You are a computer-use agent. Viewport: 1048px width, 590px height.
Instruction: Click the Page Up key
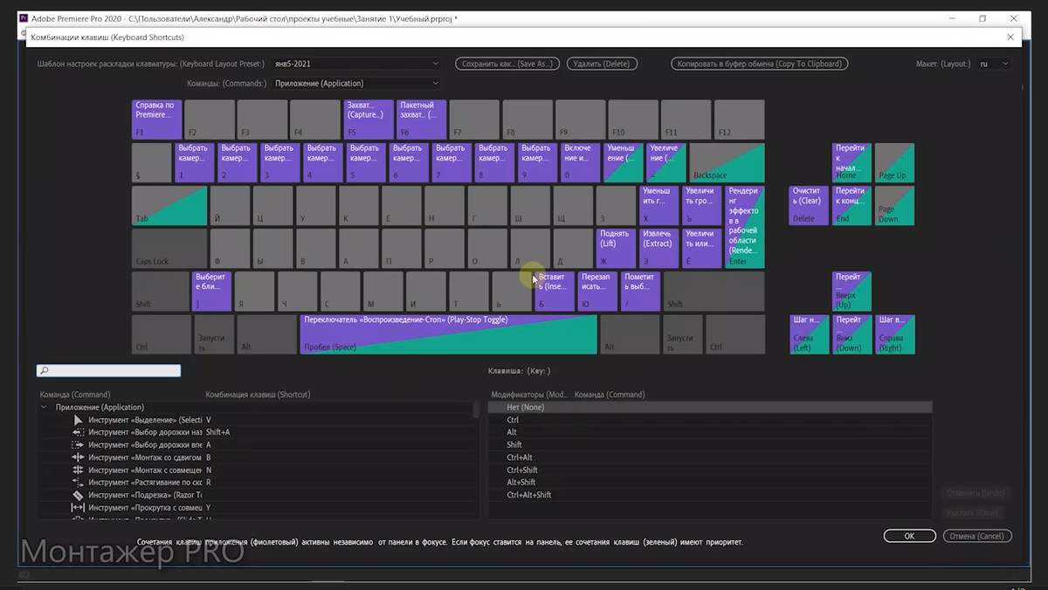pyautogui.click(x=894, y=162)
